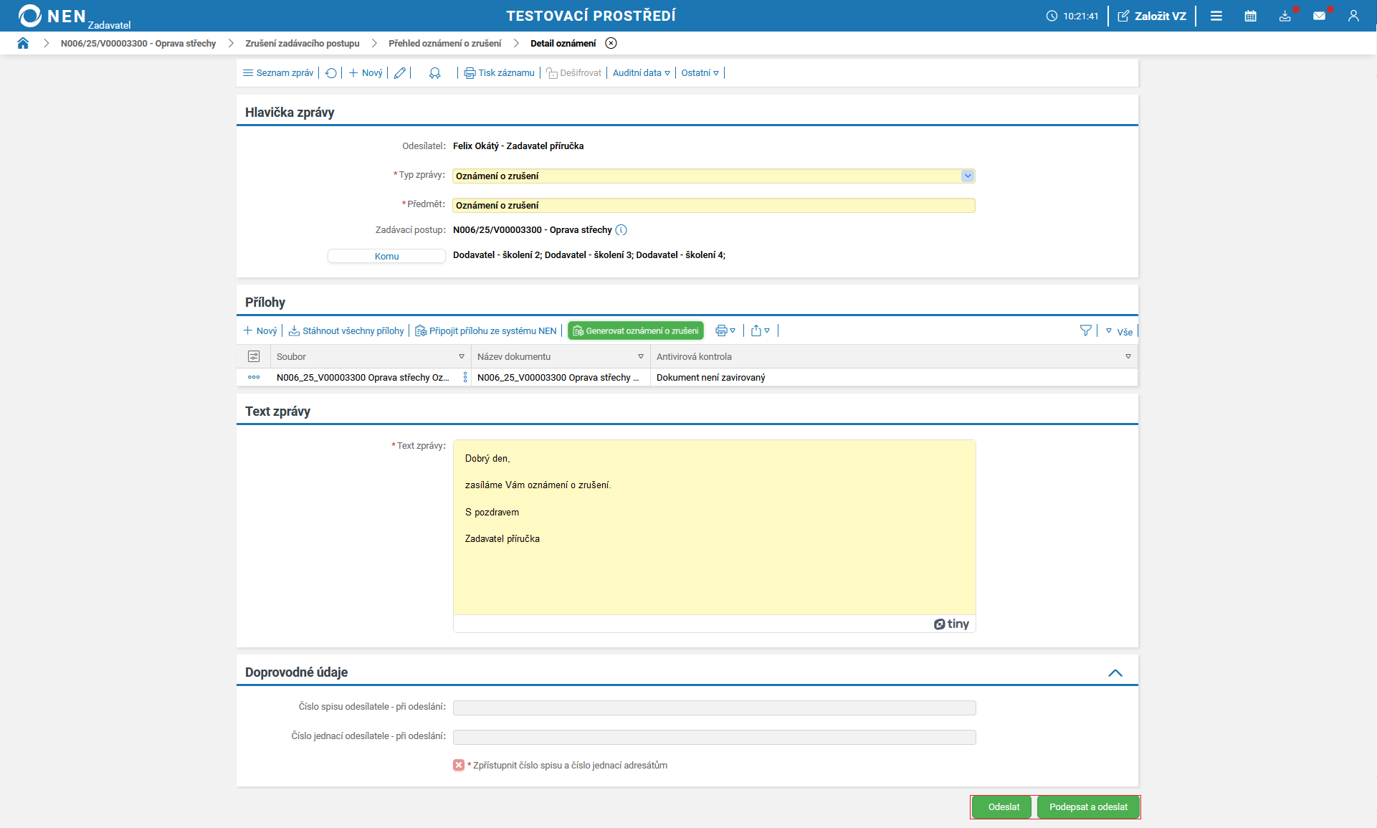Click the user profile icon
Screen dimensions: 1377x828
[x=1353, y=16]
